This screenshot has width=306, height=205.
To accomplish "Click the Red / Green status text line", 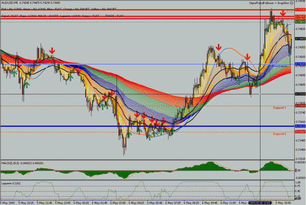I will tap(59, 9).
